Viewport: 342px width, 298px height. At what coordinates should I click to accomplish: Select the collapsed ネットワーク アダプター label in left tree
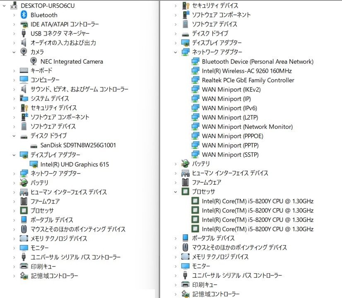point(55,174)
